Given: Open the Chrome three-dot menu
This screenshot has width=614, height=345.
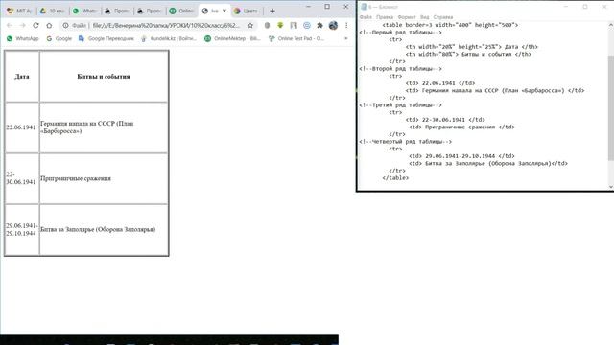Looking at the screenshot, I should click(x=346, y=26).
